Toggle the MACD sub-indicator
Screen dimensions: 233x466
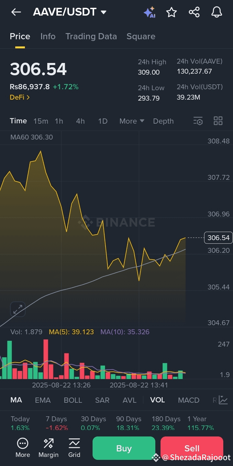pyautogui.click(x=189, y=400)
